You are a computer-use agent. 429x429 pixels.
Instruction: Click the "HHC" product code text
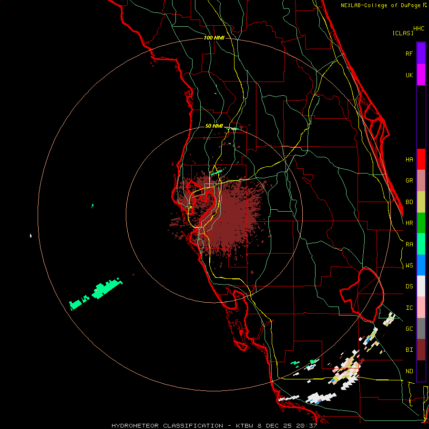[x=419, y=29]
